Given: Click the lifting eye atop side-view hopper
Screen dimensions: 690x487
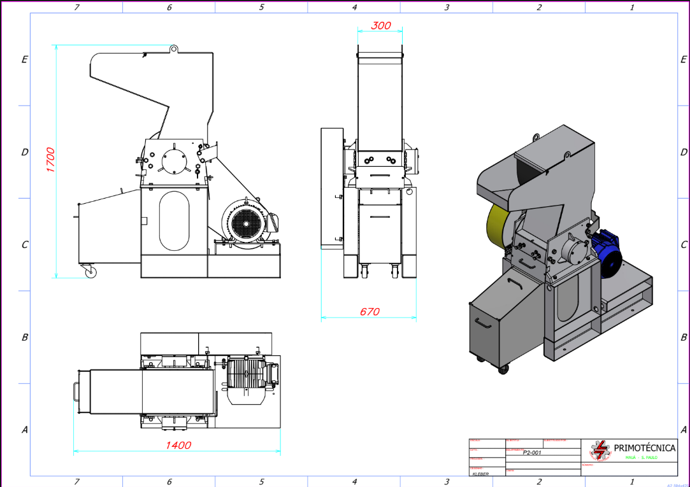Looking at the screenshot, I should point(174,48).
